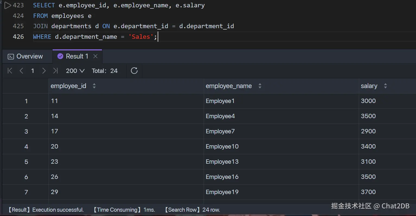This screenshot has height=216, width=416.
Task: Select the salary 3400 cell
Action: [388, 147]
